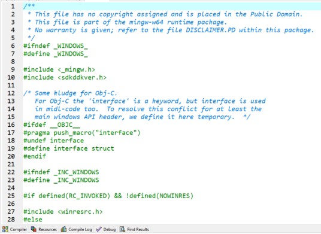Screen dimensions: 321x234
Task: Click the '#endif' line
Action: (x=35, y=156)
